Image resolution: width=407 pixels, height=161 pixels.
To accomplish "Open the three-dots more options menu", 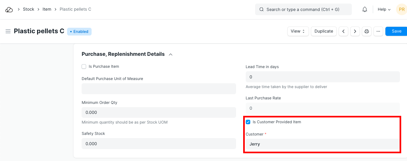I will pos(378,31).
